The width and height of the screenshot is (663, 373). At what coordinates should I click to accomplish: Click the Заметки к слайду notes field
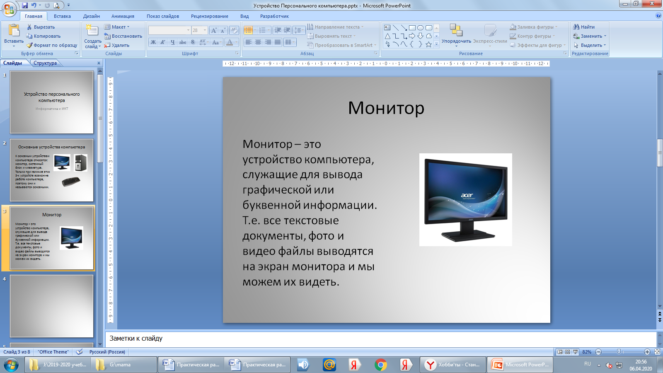pyautogui.click(x=380, y=339)
